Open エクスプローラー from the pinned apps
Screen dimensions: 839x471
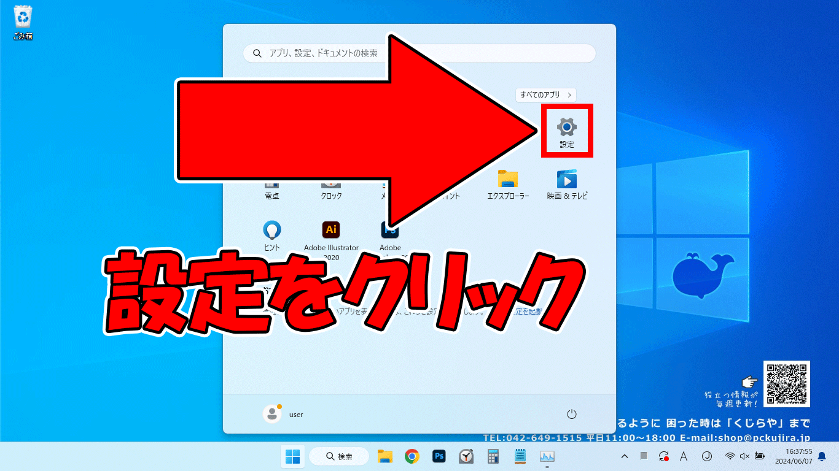[x=508, y=185]
